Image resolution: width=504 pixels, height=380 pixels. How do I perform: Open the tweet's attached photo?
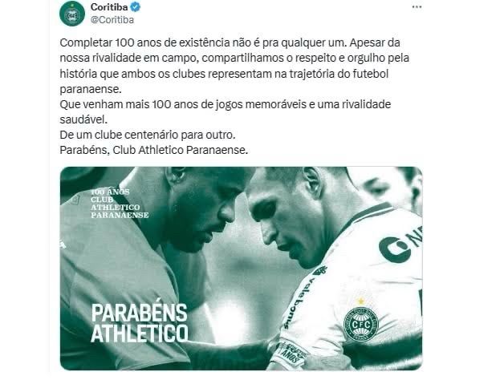(x=241, y=269)
